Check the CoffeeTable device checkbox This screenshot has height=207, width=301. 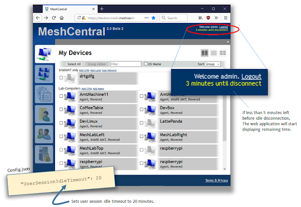(61, 109)
